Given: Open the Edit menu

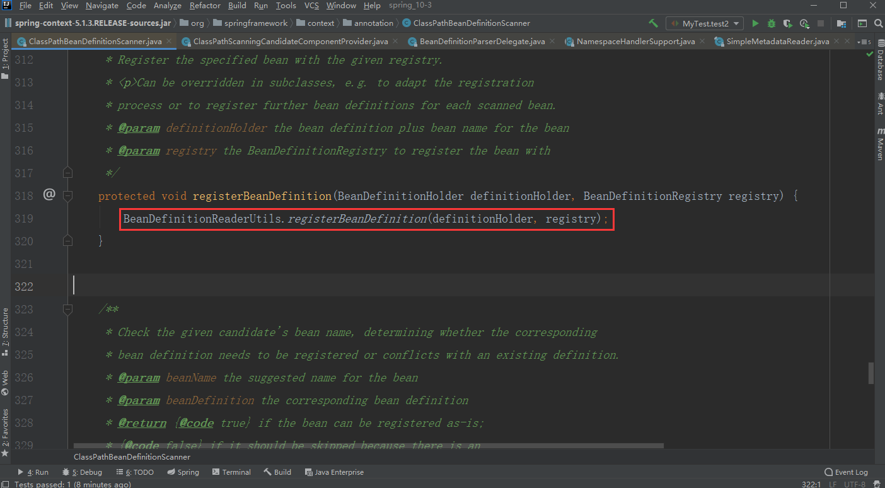Looking at the screenshot, I should coord(46,6).
